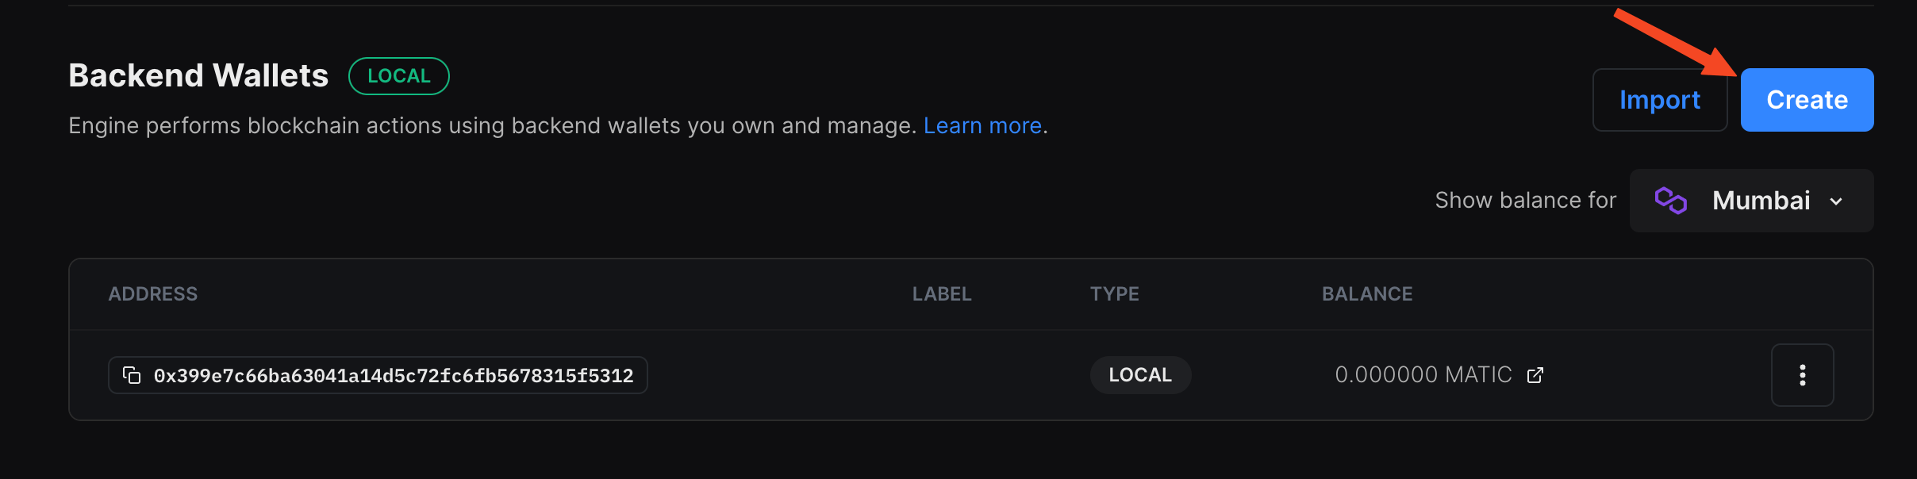
Task: Click the green LOCAL badge beside Backend Wallets
Action: (398, 75)
